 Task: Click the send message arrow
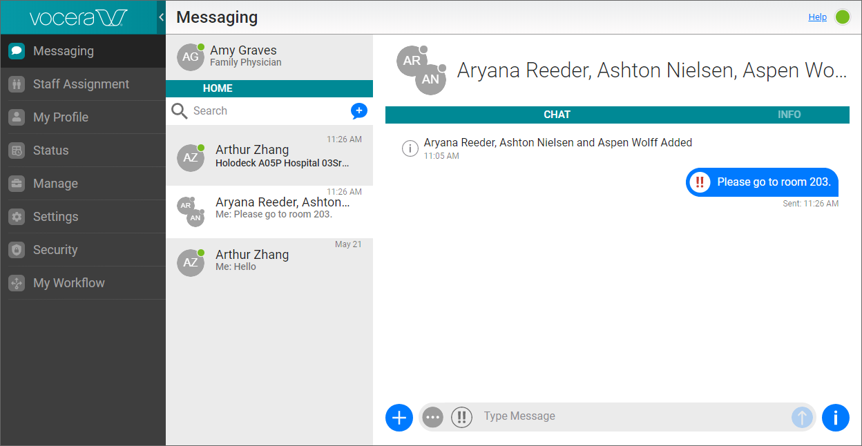802,417
